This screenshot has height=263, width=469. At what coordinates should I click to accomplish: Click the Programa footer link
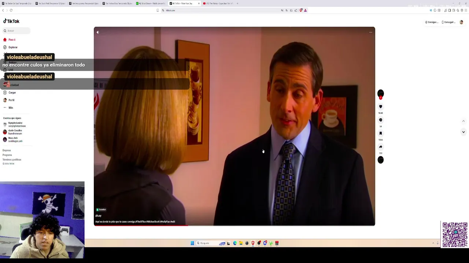point(7,155)
